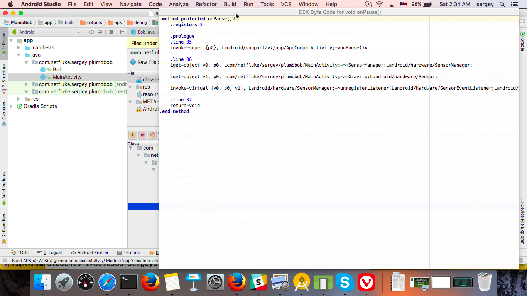
Task: Open the Refactor menu
Action: coord(206,4)
